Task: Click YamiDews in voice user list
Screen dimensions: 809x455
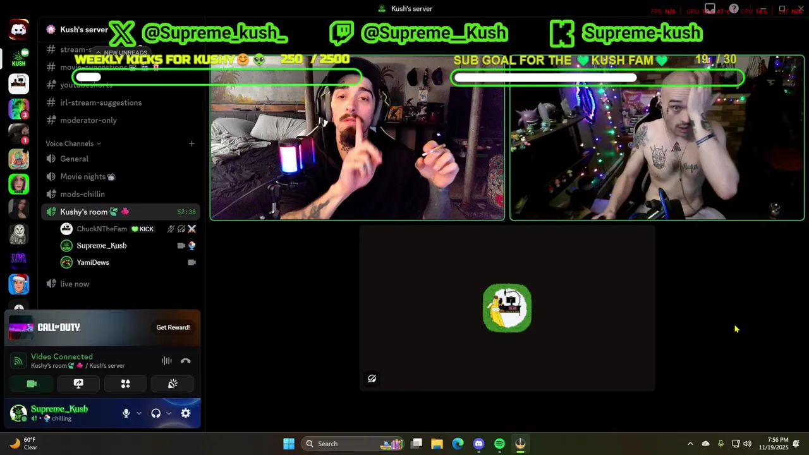Action: [93, 262]
